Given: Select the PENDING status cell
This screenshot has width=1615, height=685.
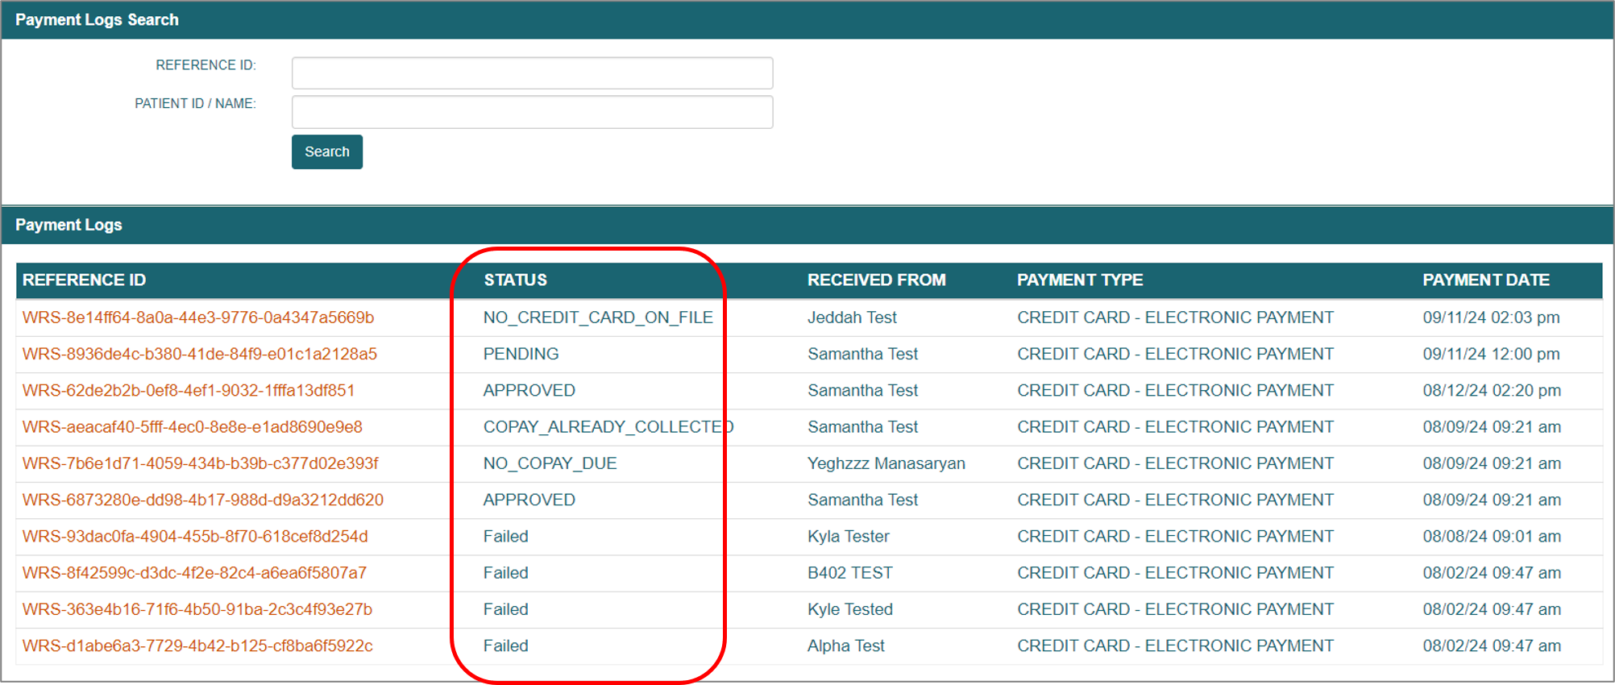Looking at the screenshot, I should point(521,354).
